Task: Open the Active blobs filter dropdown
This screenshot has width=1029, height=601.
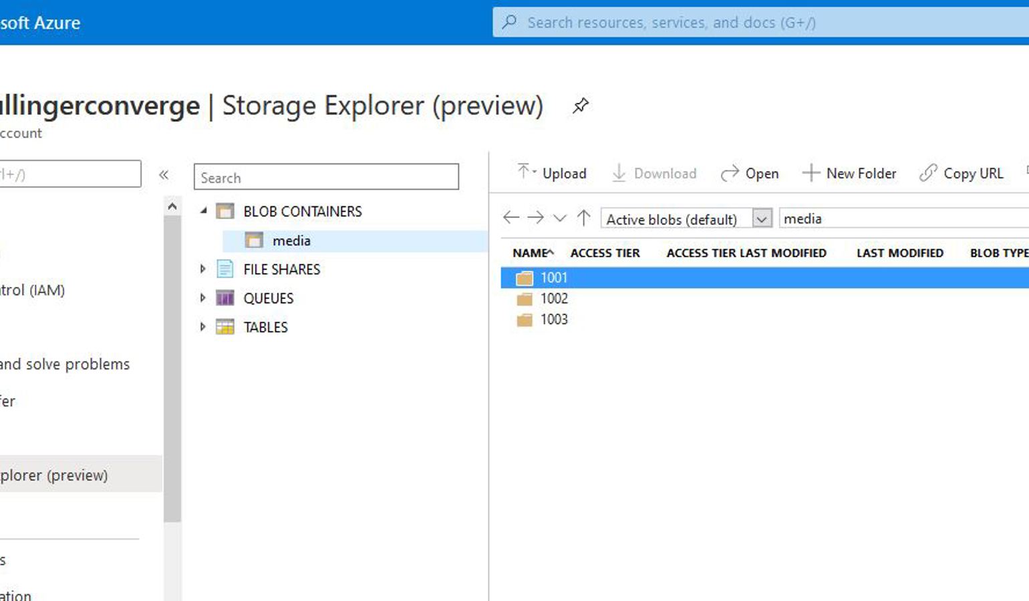Action: point(761,219)
